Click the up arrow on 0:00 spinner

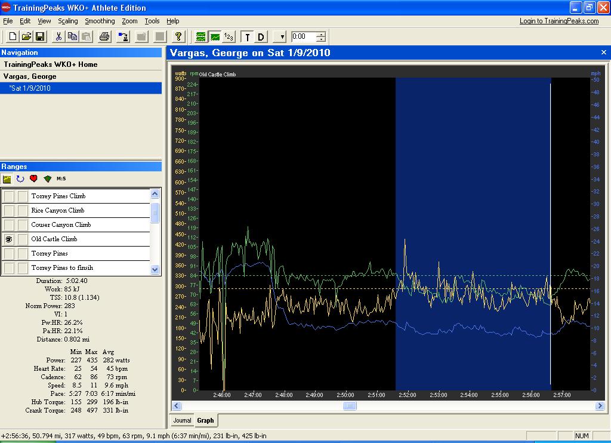point(321,34)
